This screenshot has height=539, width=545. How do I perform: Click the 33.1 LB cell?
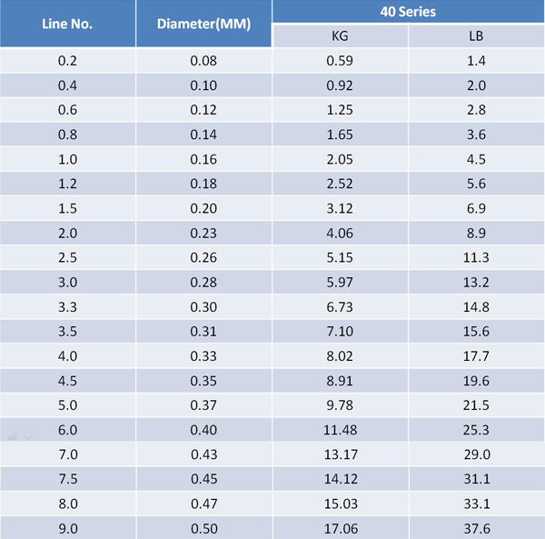point(476,503)
